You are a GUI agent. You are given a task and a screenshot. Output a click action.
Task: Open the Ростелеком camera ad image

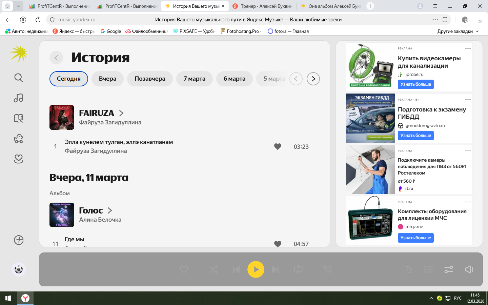pyautogui.click(x=370, y=169)
